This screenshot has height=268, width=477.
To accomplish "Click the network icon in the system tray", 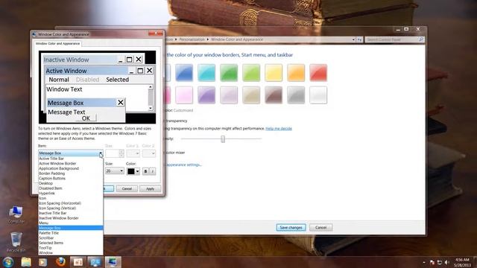I will coord(440,262).
